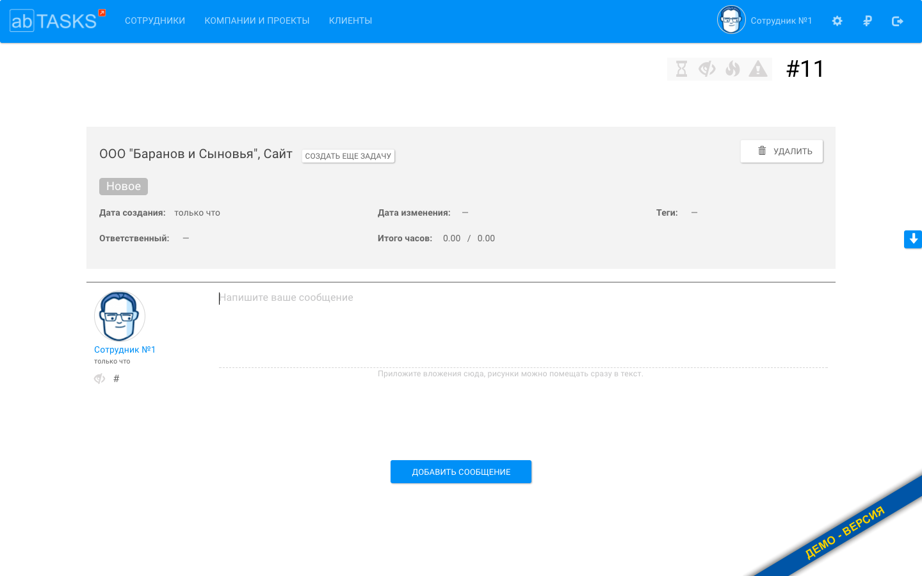
Task: Click the task title ООО "Баранов и Сыновья", Сайт
Action: click(x=196, y=154)
